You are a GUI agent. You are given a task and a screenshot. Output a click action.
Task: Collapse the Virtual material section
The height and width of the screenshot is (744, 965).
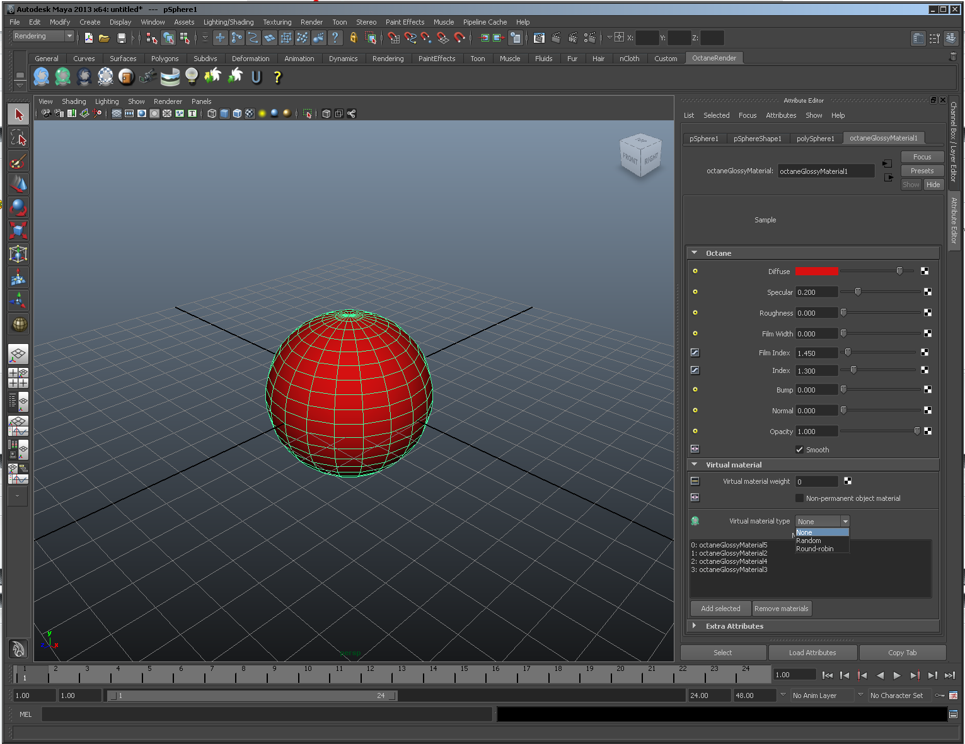(x=695, y=464)
